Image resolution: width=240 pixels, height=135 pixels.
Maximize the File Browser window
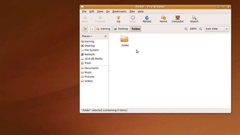tap(223, 7)
